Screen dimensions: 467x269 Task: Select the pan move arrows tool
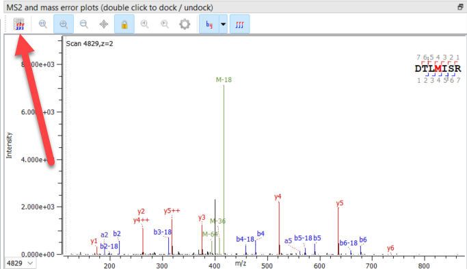click(104, 24)
